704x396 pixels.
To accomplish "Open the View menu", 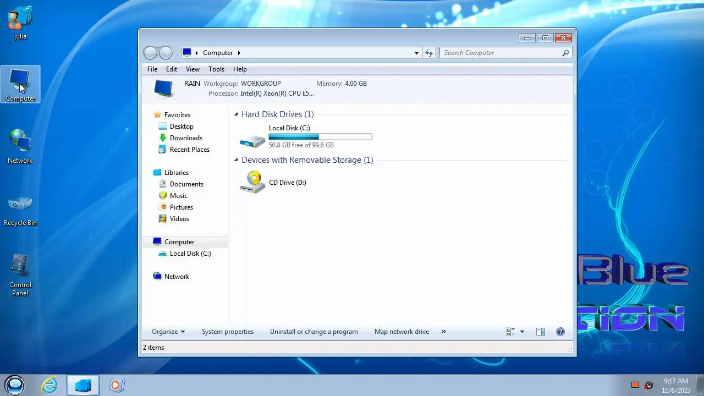I will (193, 69).
